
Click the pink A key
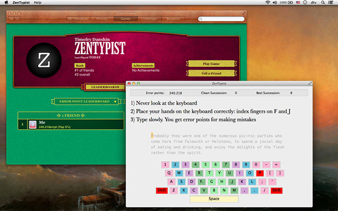click(171, 182)
